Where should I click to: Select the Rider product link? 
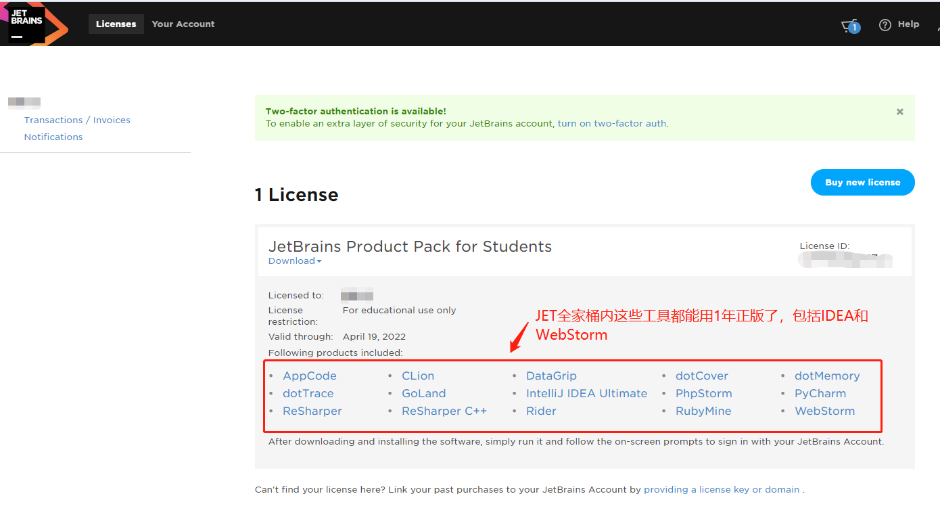[541, 411]
